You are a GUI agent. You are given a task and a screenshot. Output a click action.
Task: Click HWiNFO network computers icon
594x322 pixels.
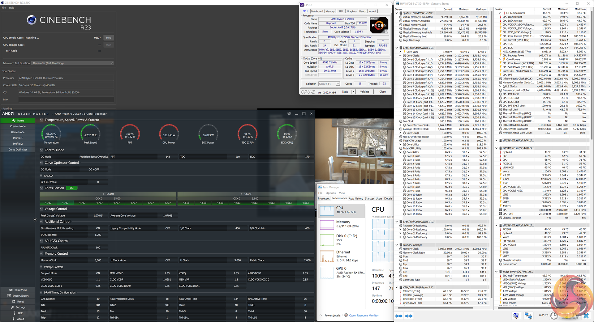click(x=528, y=316)
